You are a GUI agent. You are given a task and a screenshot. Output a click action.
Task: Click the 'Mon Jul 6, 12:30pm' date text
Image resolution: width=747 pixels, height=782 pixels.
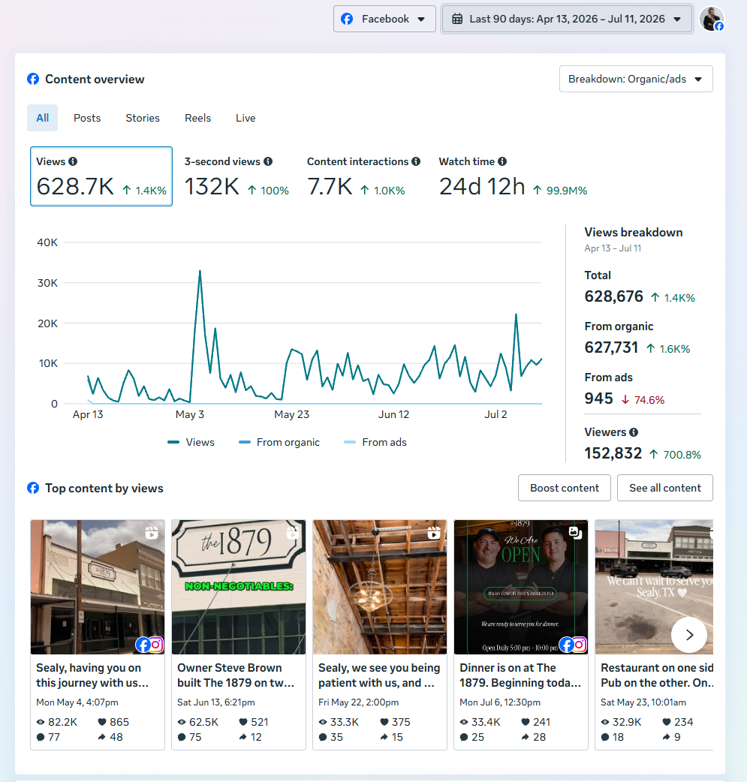pyautogui.click(x=500, y=702)
